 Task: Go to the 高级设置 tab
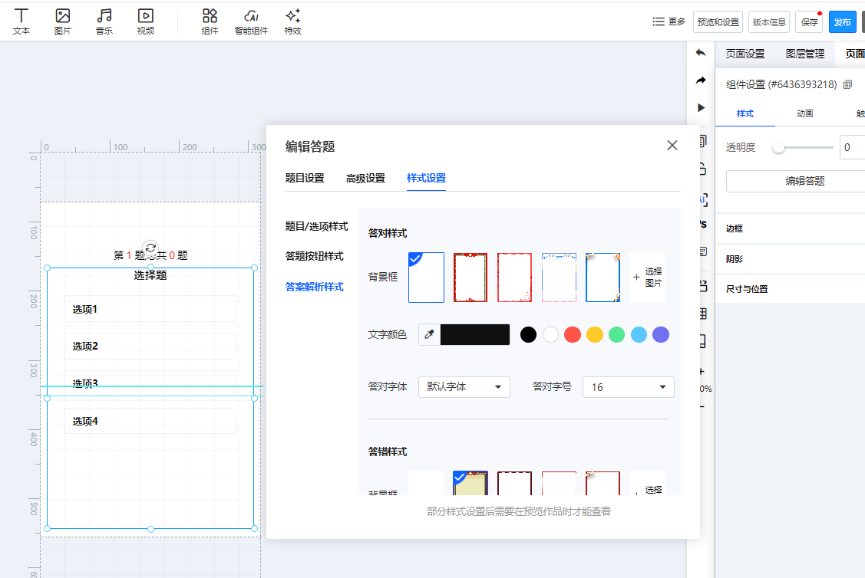pos(365,178)
